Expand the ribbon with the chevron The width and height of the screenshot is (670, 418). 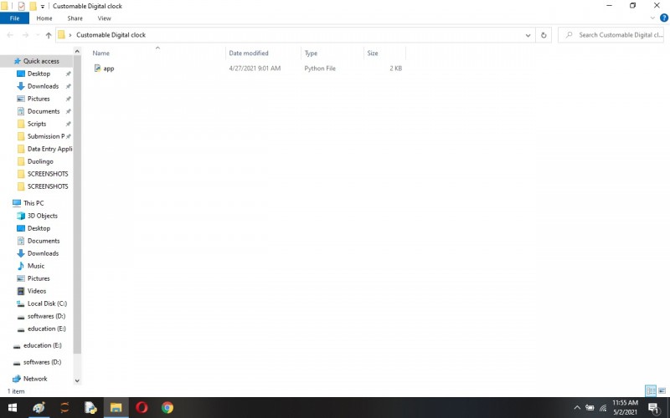(x=652, y=18)
